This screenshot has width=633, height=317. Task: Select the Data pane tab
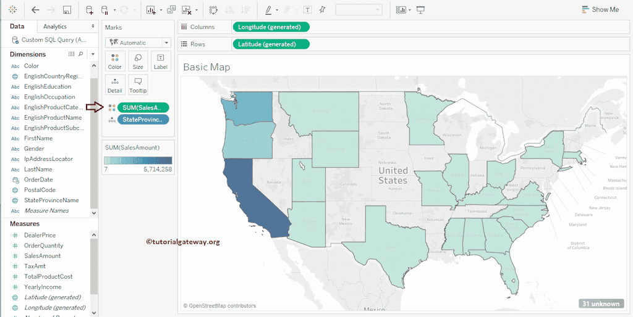tap(17, 27)
